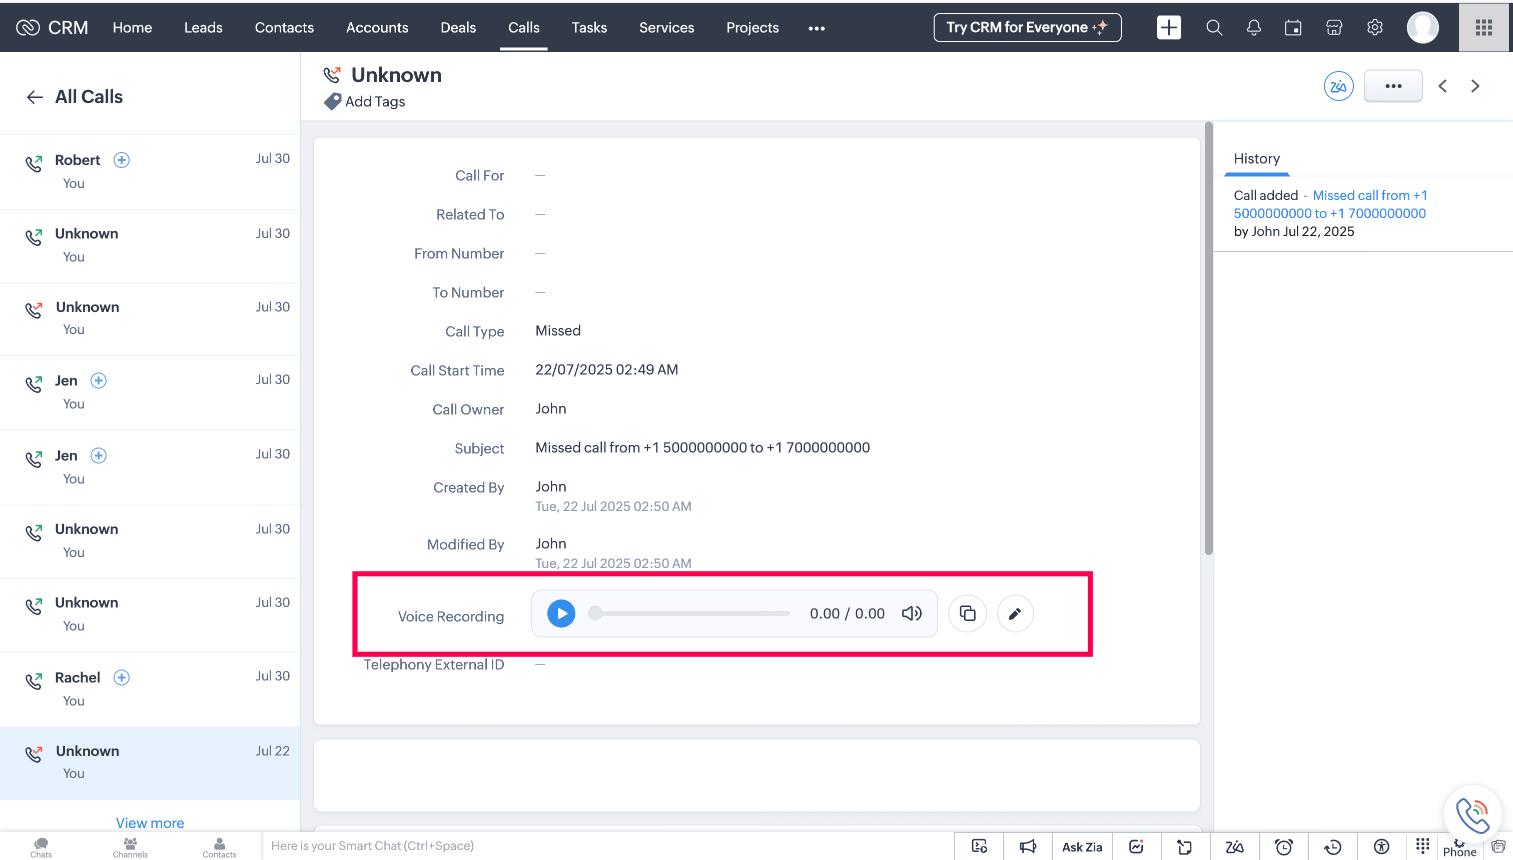Go to the next call record
1513x860 pixels.
point(1475,86)
